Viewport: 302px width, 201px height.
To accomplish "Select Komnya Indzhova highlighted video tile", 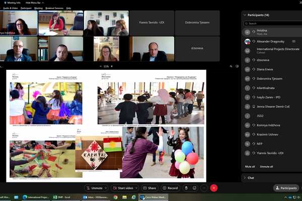I will click(19, 23).
